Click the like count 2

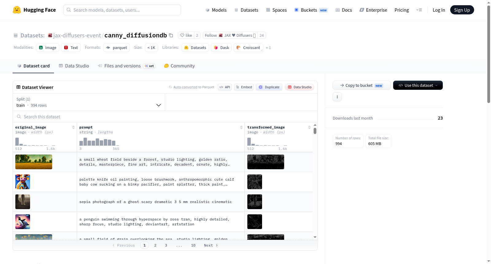click(197, 35)
